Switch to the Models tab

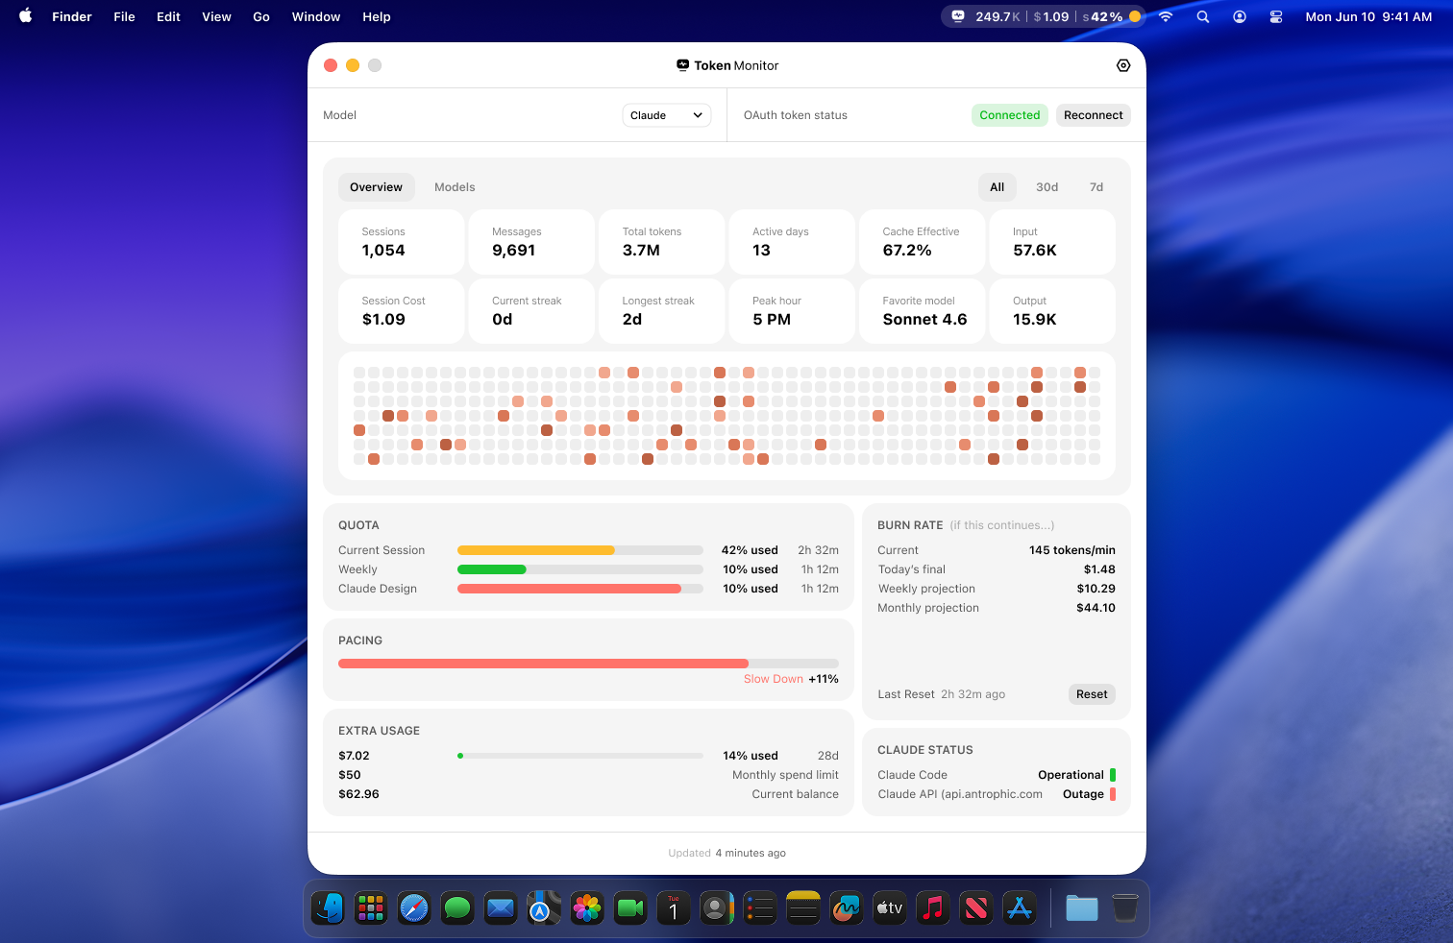coord(455,187)
